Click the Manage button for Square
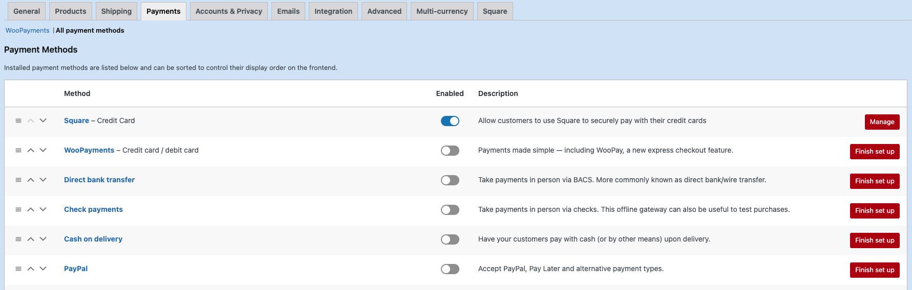This screenshot has height=290, width=912. (882, 122)
